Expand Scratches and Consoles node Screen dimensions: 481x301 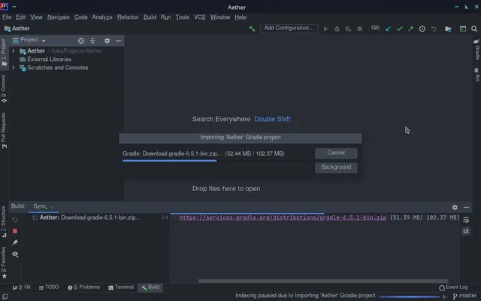click(14, 68)
